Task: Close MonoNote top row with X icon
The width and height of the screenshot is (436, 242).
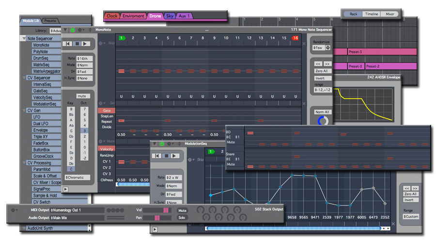Action: click(304, 44)
